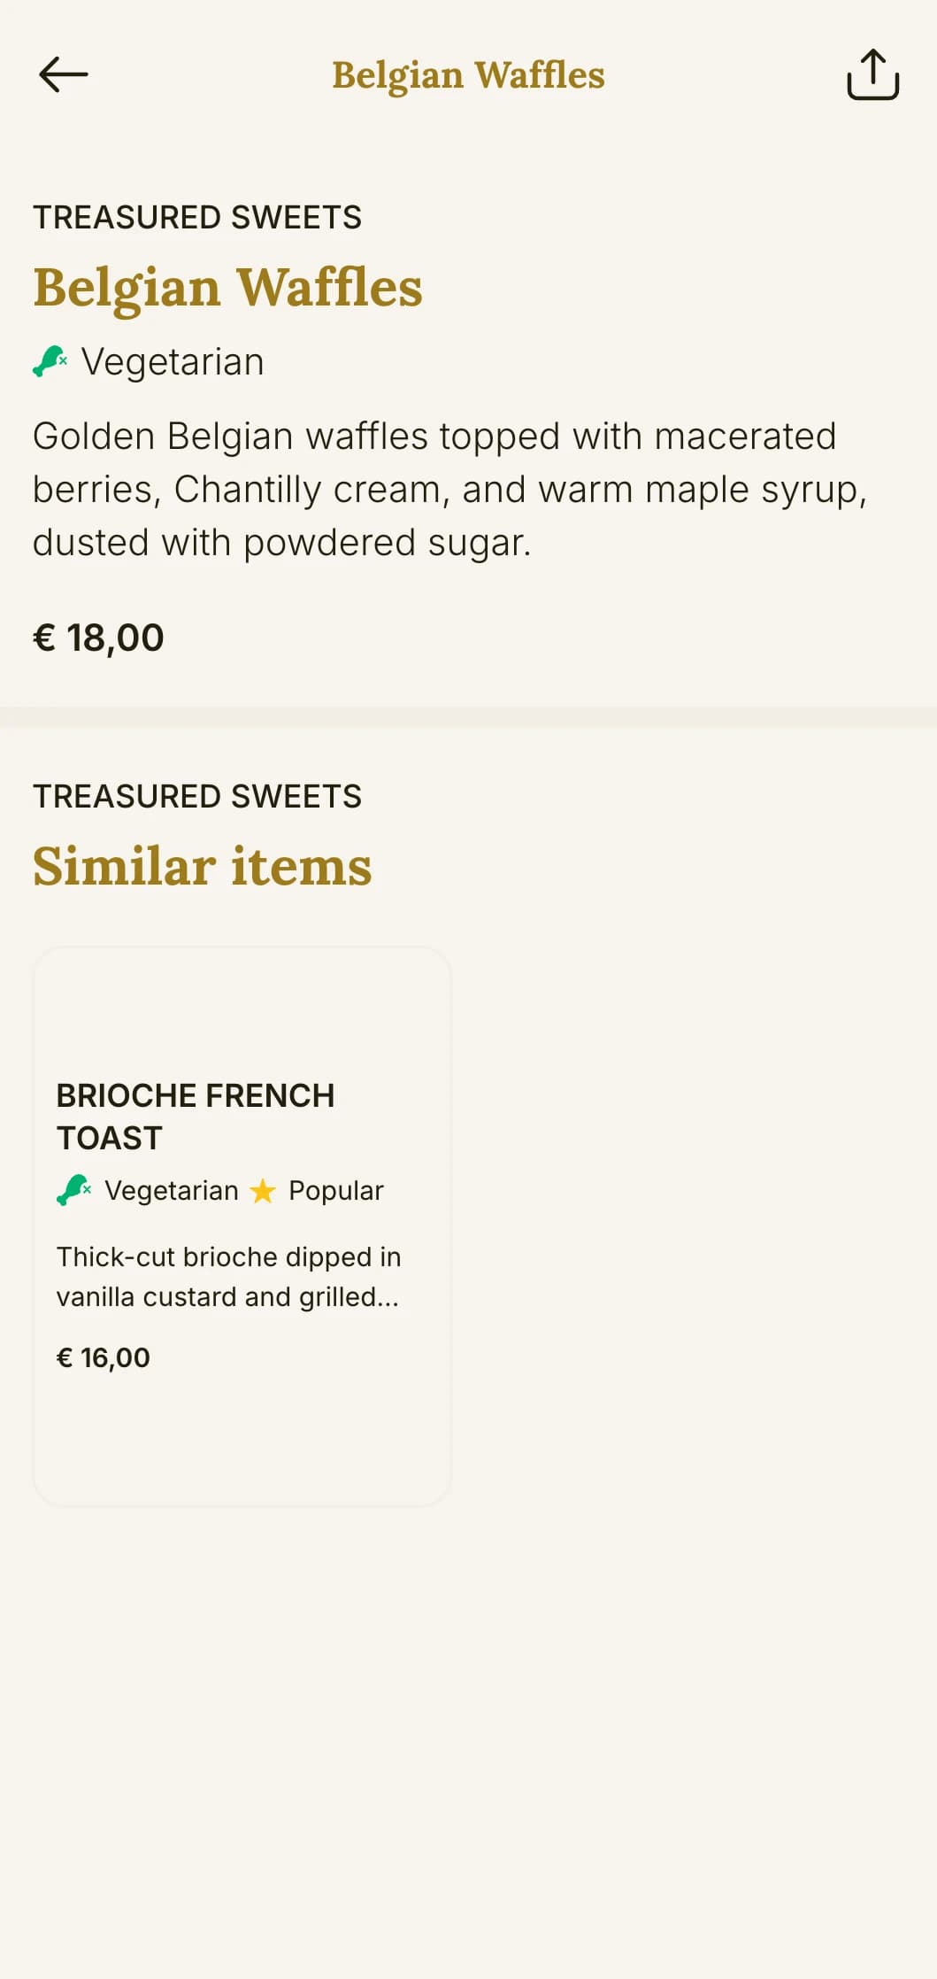This screenshot has height=1979, width=937.
Task: Tap the € 18,00 price
Action: pos(98,638)
